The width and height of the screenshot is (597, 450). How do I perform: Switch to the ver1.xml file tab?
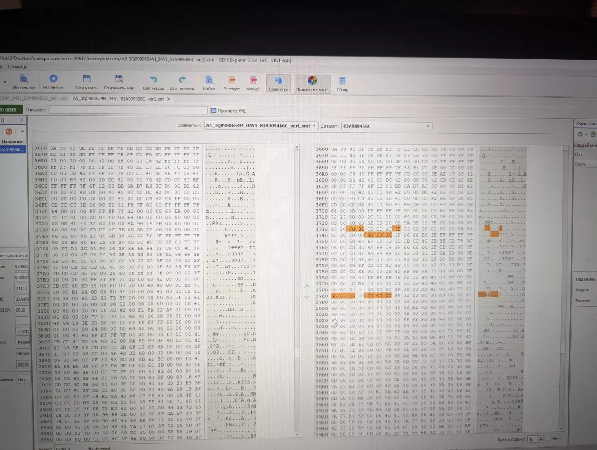pyautogui.click(x=35, y=98)
